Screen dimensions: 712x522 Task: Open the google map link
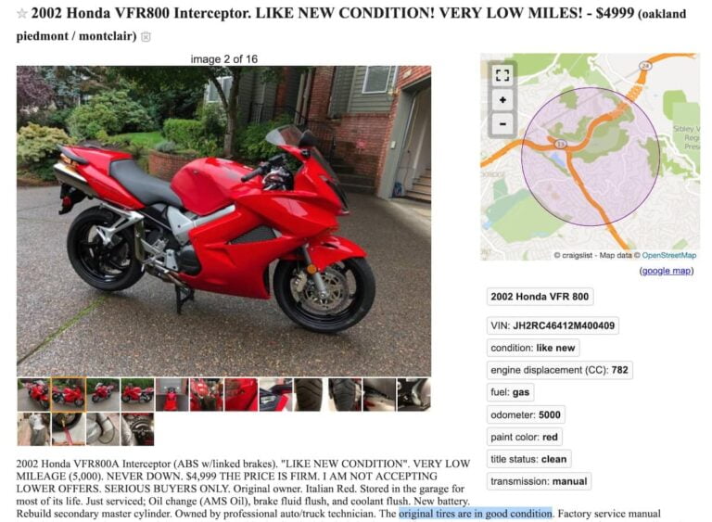pyautogui.click(x=667, y=271)
